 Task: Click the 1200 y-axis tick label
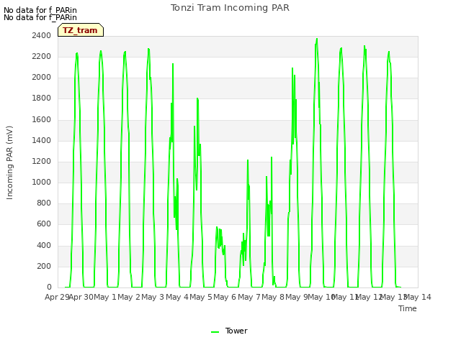click(x=42, y=161)
